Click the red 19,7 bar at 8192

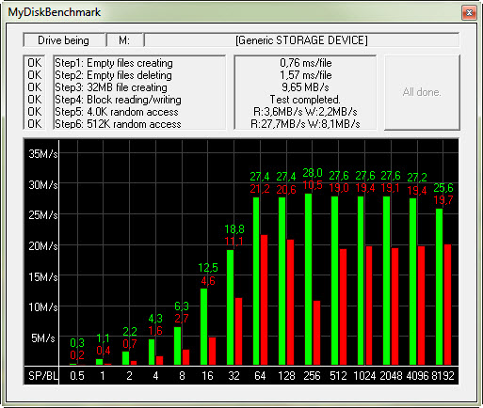[447, 305]
